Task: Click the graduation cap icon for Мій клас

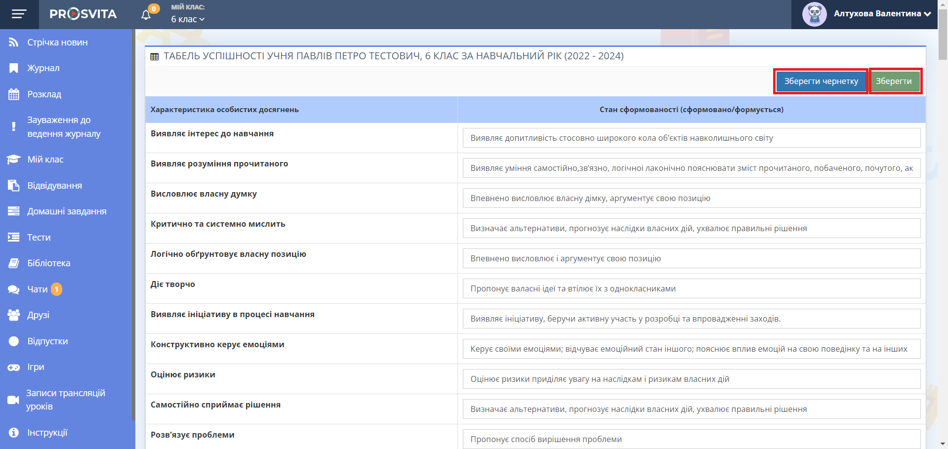Action: pyautogui.click(x=13, y=160)
